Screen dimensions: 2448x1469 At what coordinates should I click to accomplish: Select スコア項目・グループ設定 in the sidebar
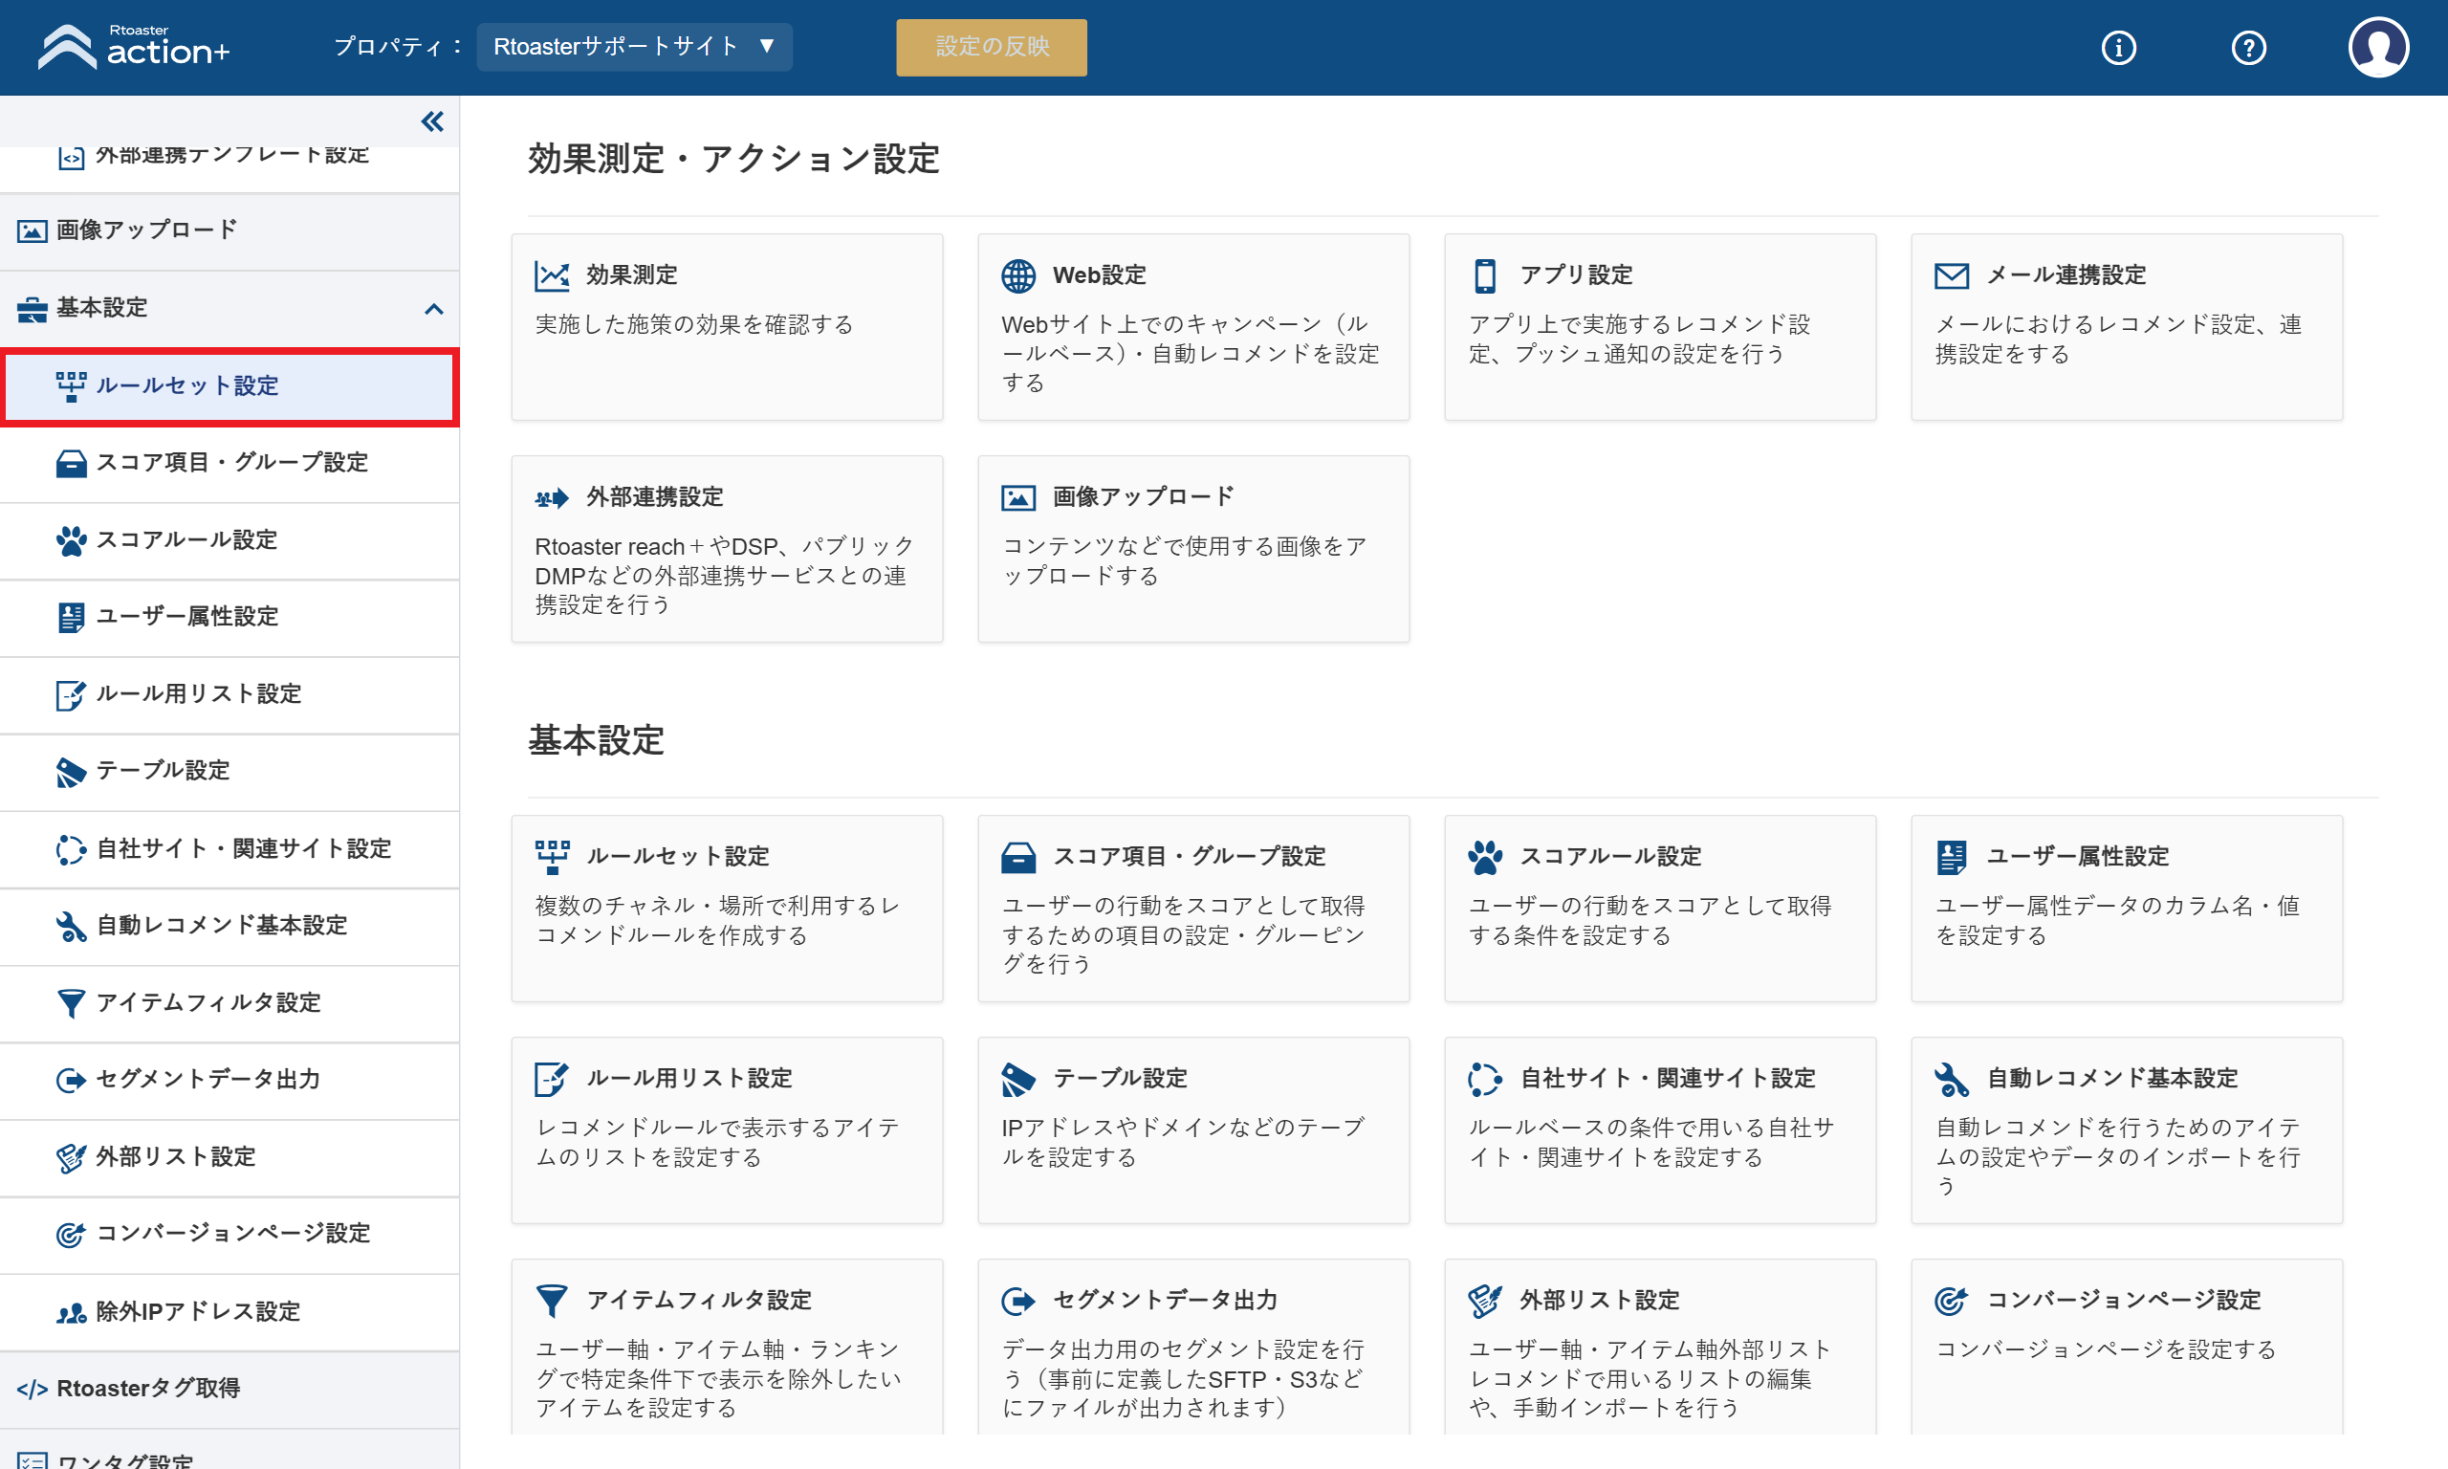click(x=229, y=462)
